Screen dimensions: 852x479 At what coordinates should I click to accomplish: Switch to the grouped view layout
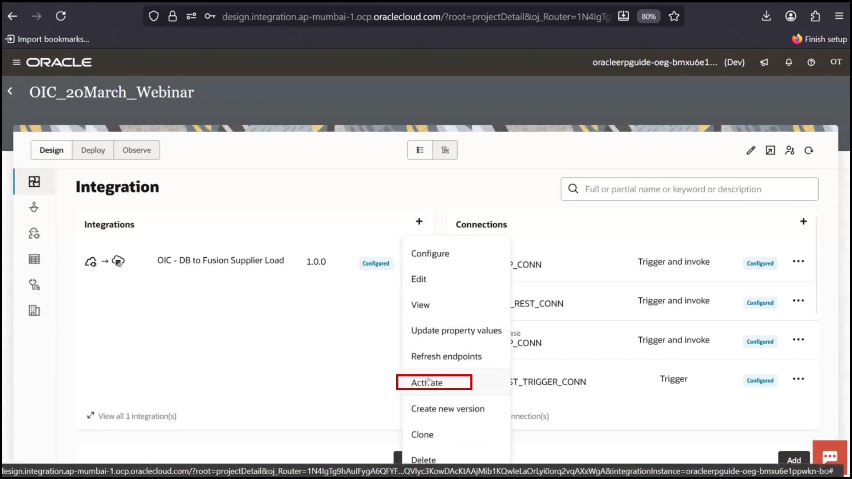click(445, 150)
